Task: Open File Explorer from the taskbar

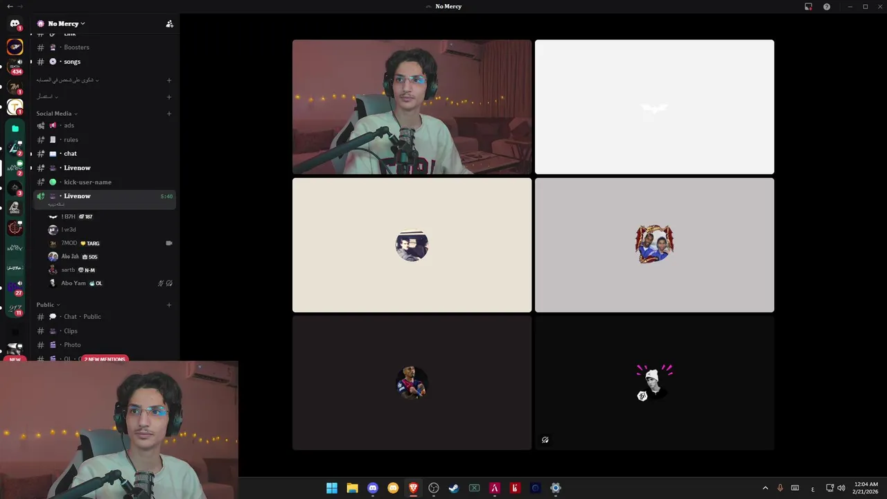Action: point(352,488)
